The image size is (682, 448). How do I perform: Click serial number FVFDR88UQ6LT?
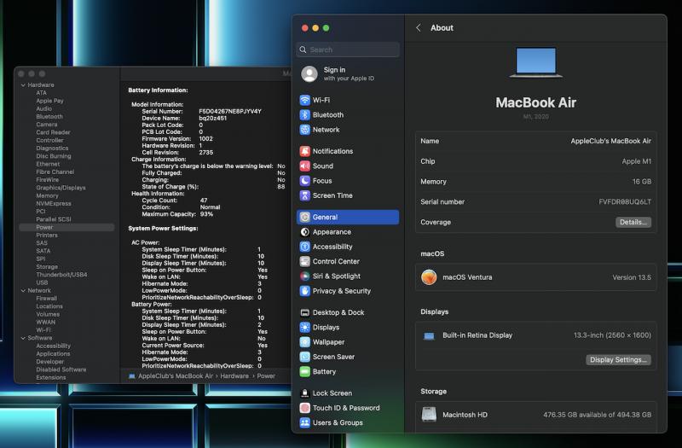(625, 202)
